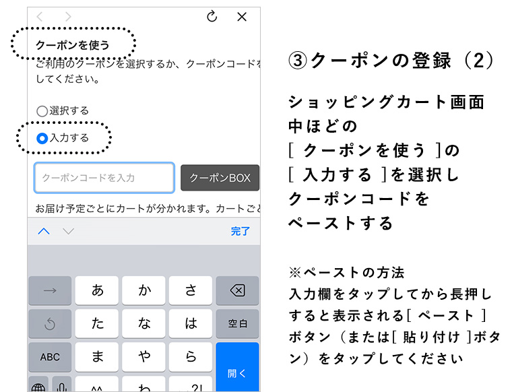
Task: Tap the ら key
Action: click(191, 357)
